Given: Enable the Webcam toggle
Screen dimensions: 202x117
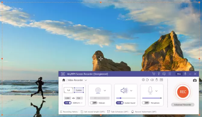Looking at the screenshot, I should pos(94,103).
